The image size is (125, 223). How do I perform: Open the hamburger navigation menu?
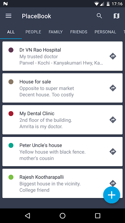point(9,16)
